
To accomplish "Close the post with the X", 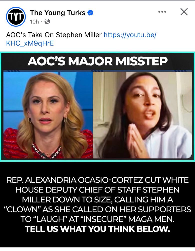I will [x=184, y=12].
